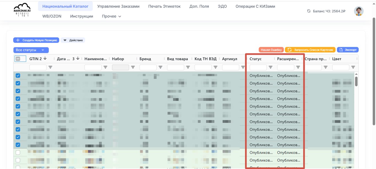Open filter icon for GTIN column
The height and width of the screenshot is (169, 376).
[50, 67]
